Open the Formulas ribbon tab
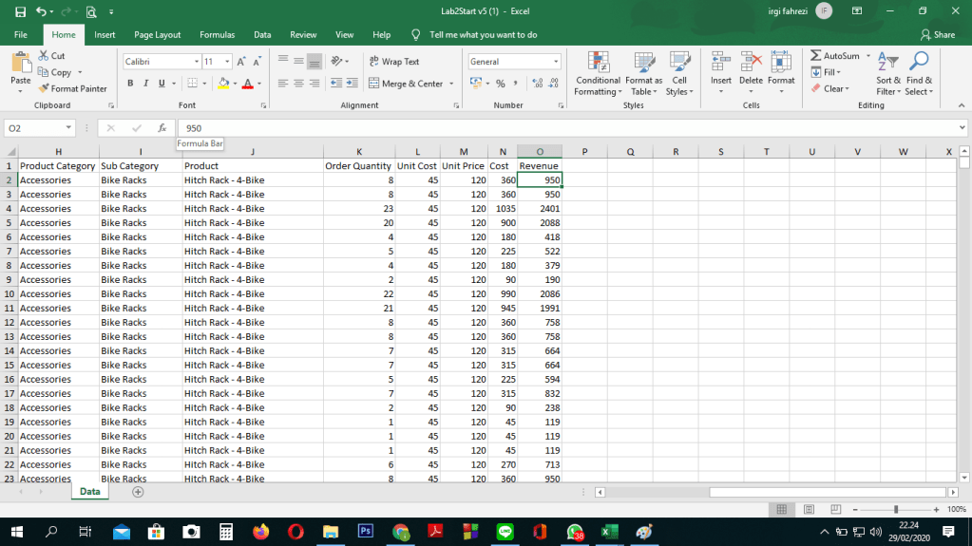The width and height of the screenshot is (972, 546). click(x=217, y=35)
